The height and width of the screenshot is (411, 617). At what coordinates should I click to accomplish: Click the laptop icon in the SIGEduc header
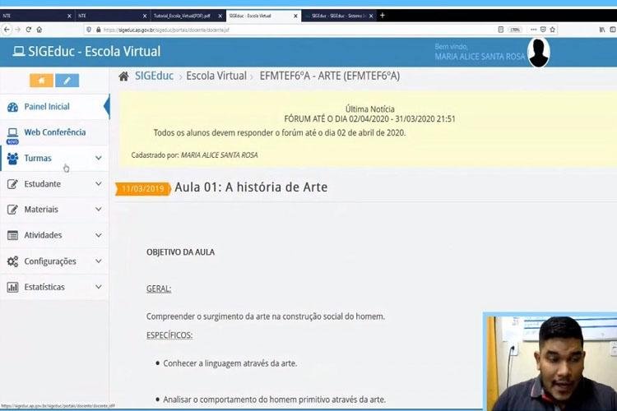18,52
